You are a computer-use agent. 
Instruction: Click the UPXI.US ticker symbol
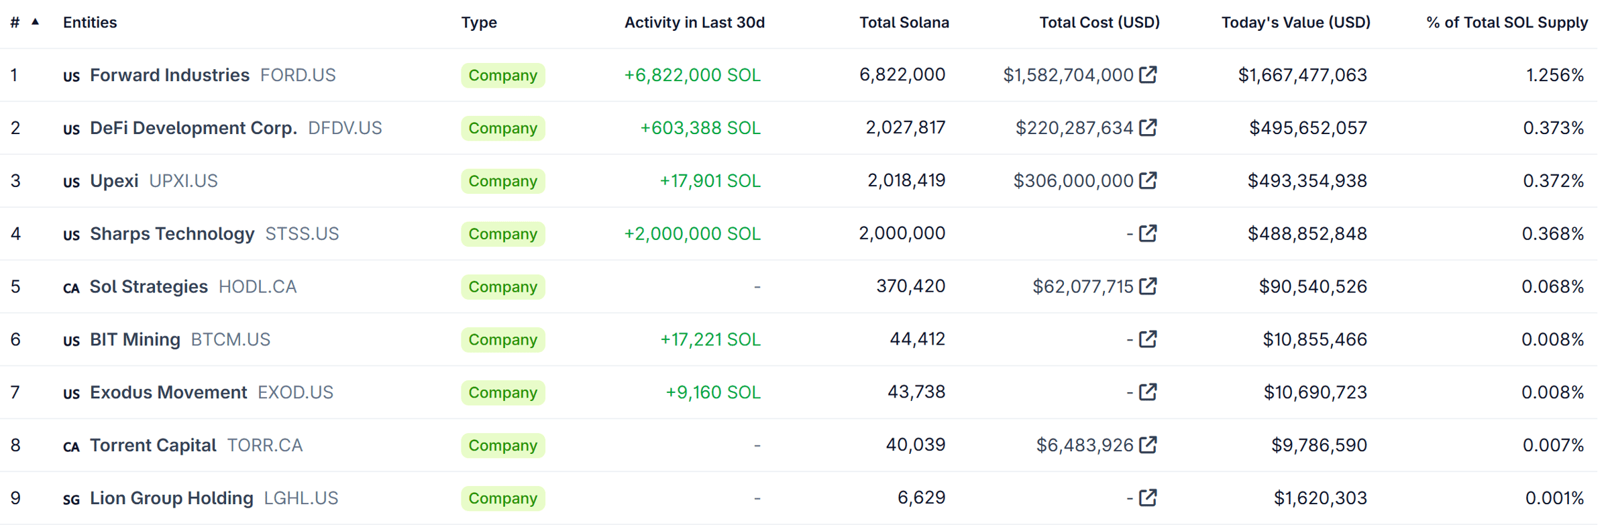(183, 180)
